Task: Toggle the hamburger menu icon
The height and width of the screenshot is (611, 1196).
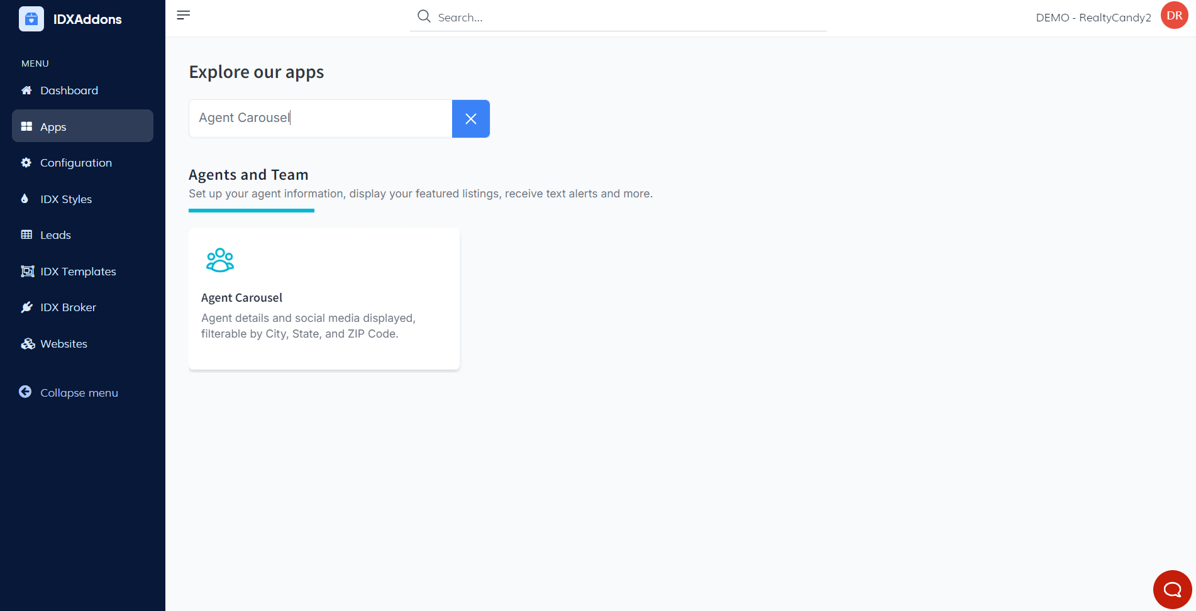Action: click(x=183, y=15)
